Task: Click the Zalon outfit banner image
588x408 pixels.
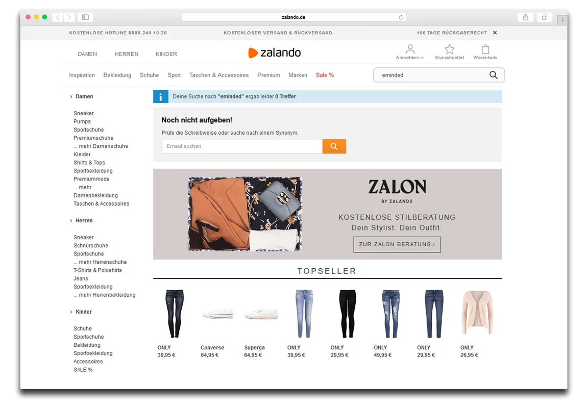Action: pos(245,214)
